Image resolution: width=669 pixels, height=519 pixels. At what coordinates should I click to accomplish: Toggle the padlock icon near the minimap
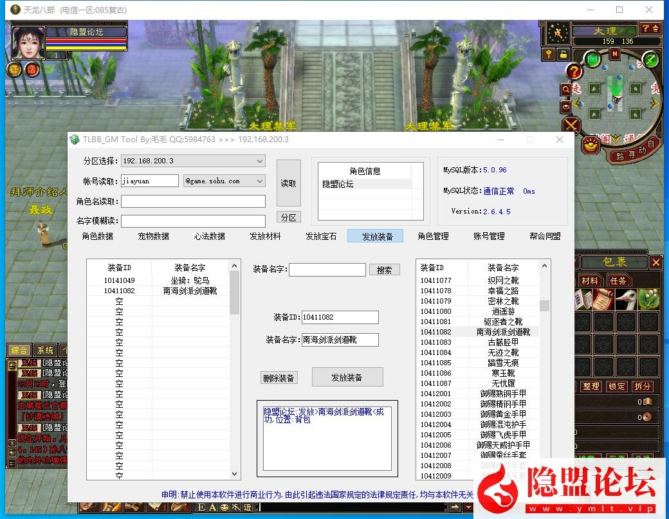(563, 54)
